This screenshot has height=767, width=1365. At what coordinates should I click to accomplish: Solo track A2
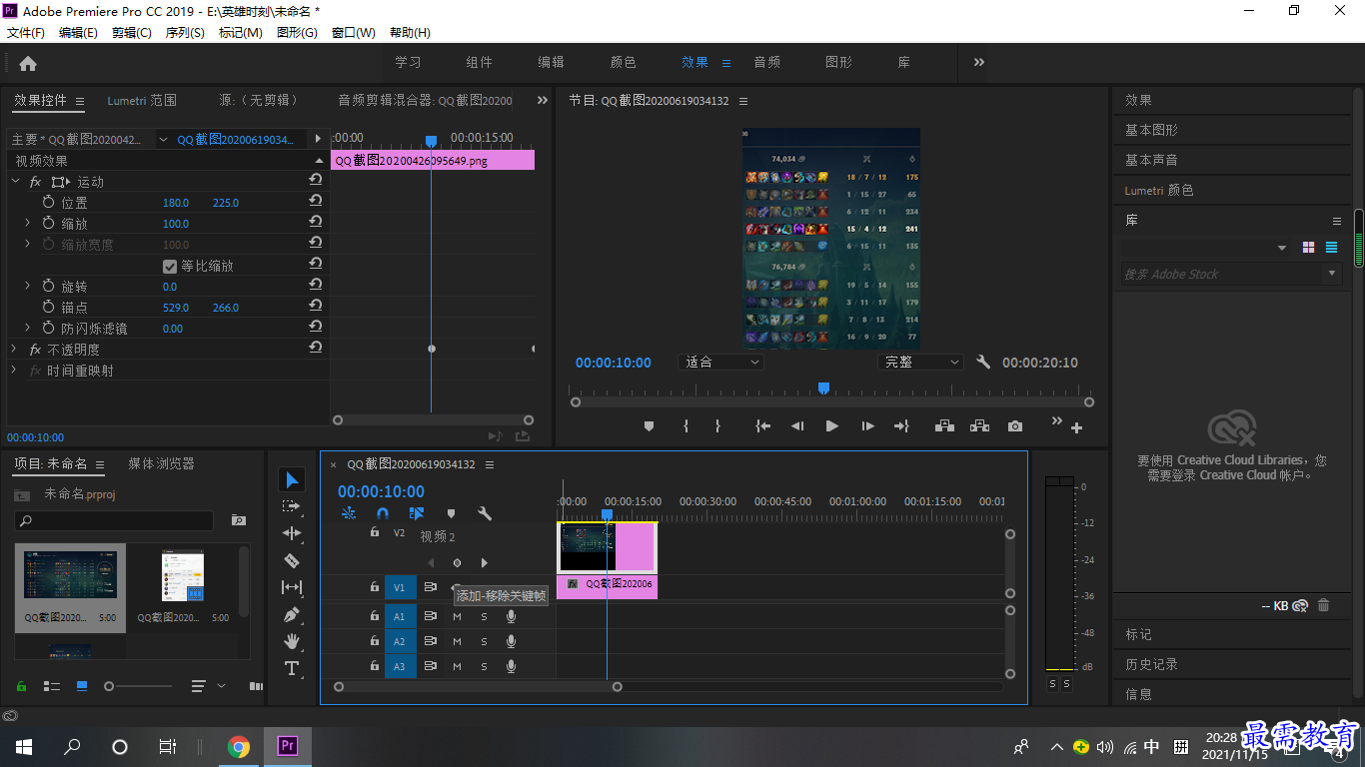coord(484,641)
